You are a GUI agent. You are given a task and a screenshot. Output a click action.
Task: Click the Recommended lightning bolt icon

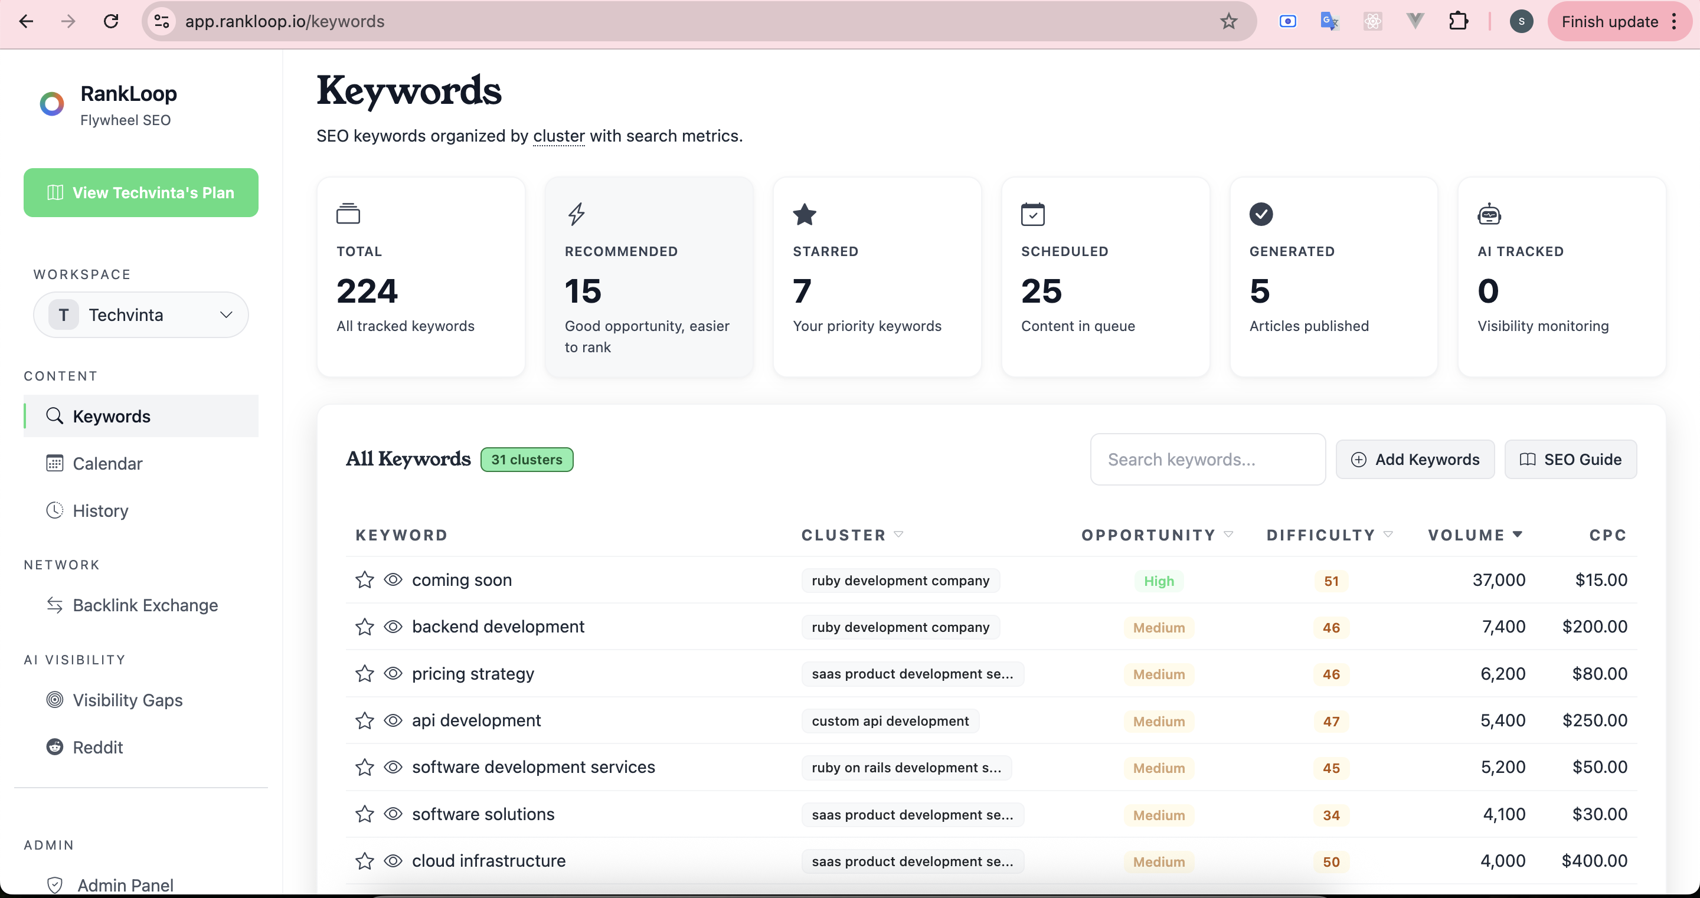[x=577, y=214]
